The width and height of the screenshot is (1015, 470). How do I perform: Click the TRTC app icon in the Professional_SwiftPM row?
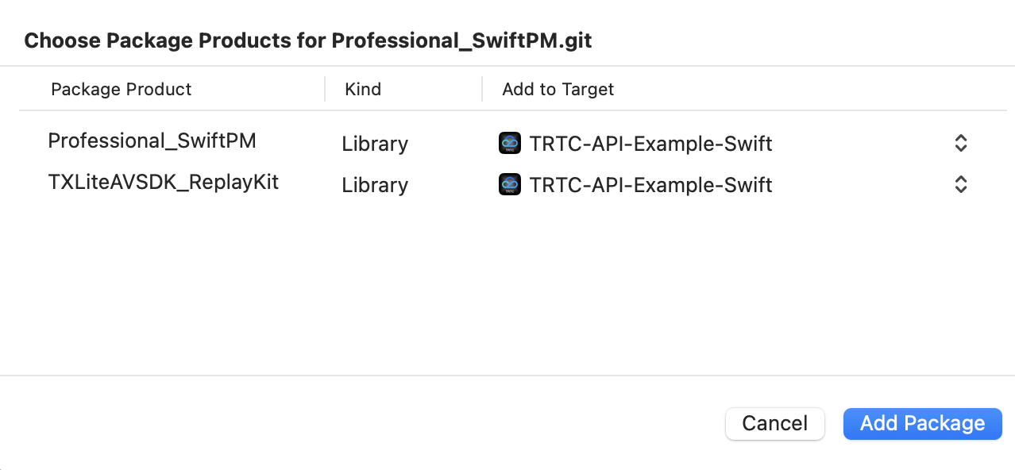(x=509, y=143)
